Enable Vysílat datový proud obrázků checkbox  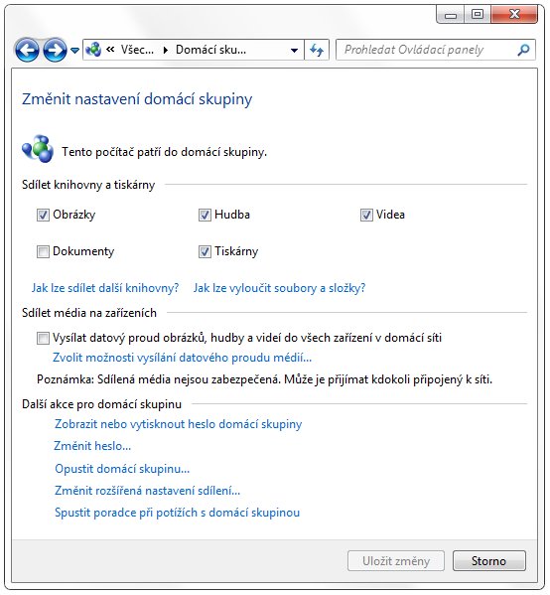pyautogui.click(x=43, y=338)
